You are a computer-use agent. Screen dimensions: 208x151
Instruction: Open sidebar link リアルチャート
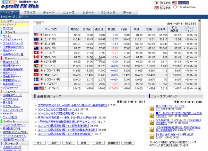pos(10,87)
